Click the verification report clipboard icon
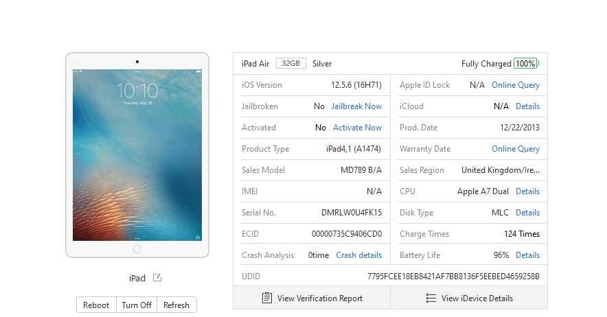607x317 pixels. [x=266, y=298]
